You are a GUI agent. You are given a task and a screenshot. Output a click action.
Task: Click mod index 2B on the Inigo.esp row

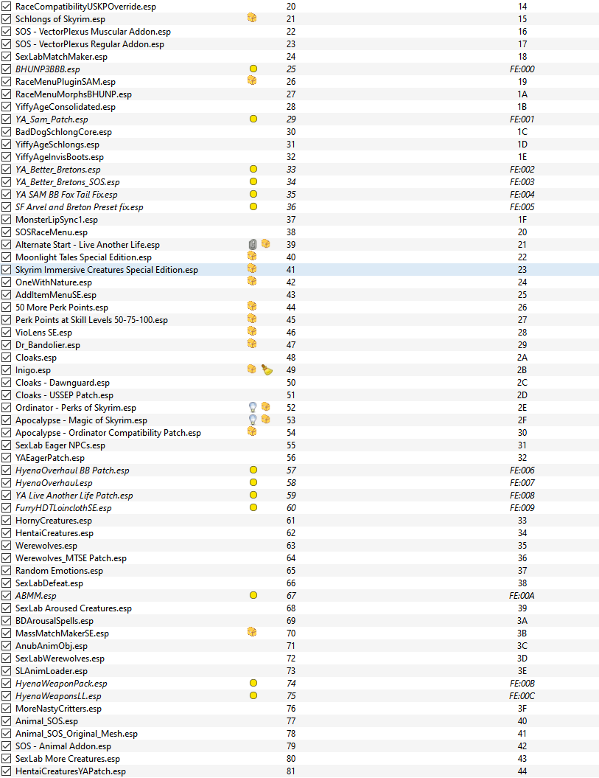[522, 369]
